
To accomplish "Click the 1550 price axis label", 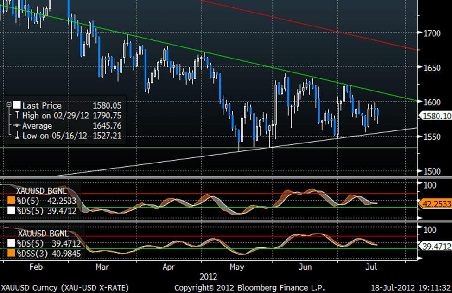I will 432,137.
